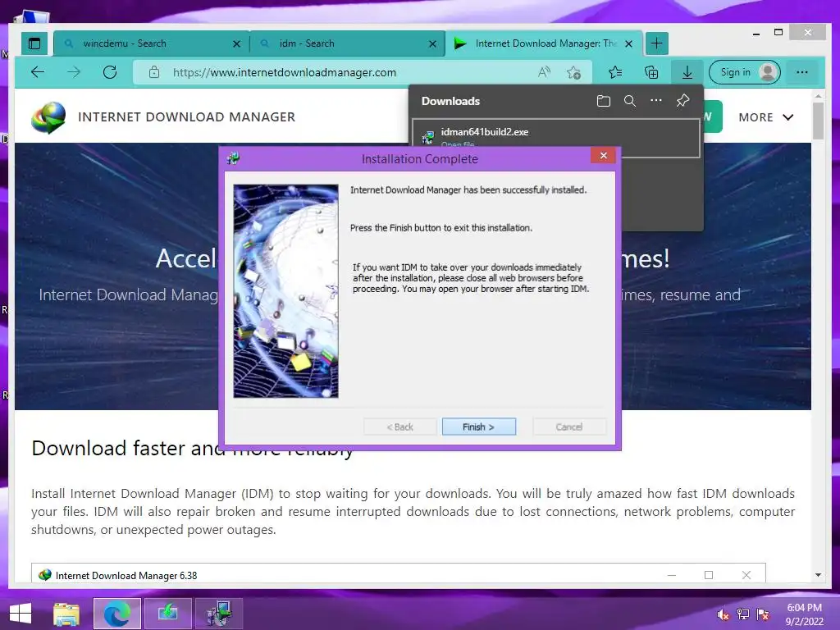Click Internet Download Manager 6.38 screenshot title
This screenshot has height=630, width=840.
pyautogui.click(x=126, y=576)
